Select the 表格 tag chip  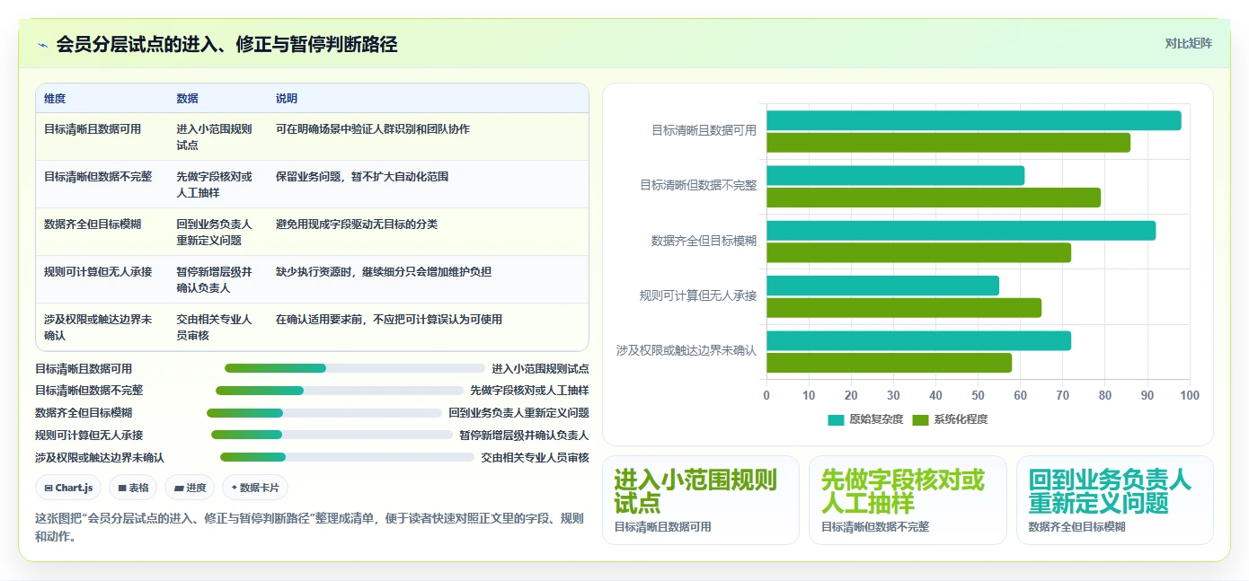point(133,488)
